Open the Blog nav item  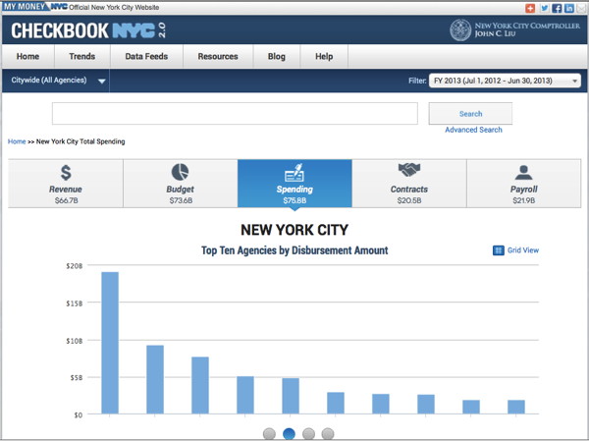click(x=277, y=56)
